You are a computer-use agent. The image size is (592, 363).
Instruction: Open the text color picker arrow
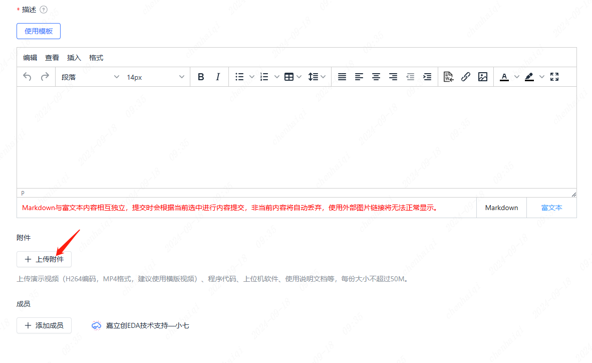click(517, 77)
